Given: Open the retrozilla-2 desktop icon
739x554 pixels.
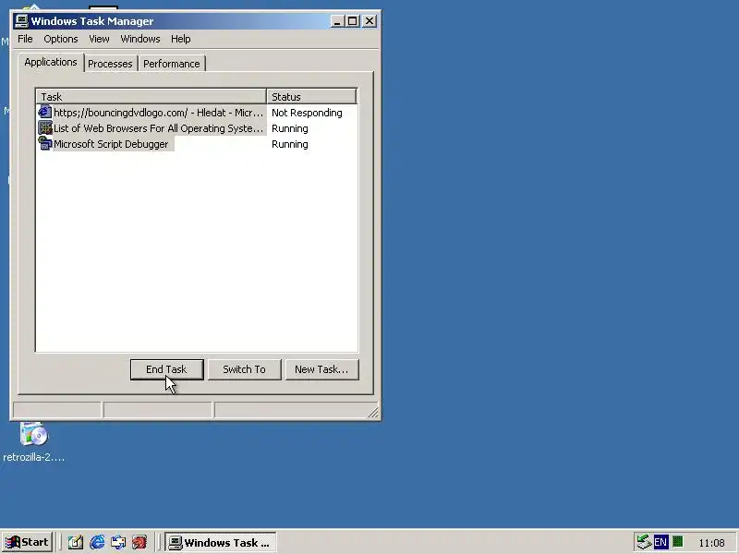Looking at the screenshot, I should coord(33,443).
